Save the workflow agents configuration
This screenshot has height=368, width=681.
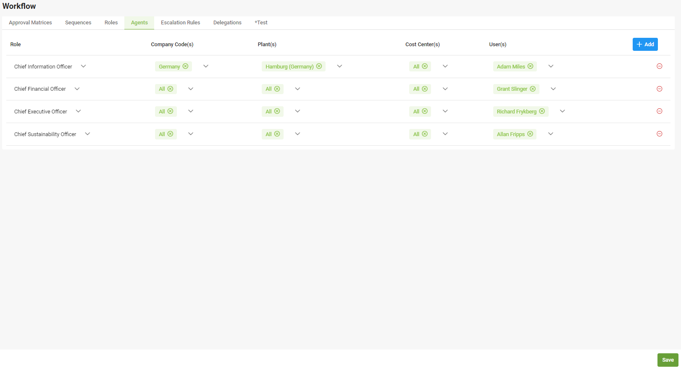tap(668, 360)
